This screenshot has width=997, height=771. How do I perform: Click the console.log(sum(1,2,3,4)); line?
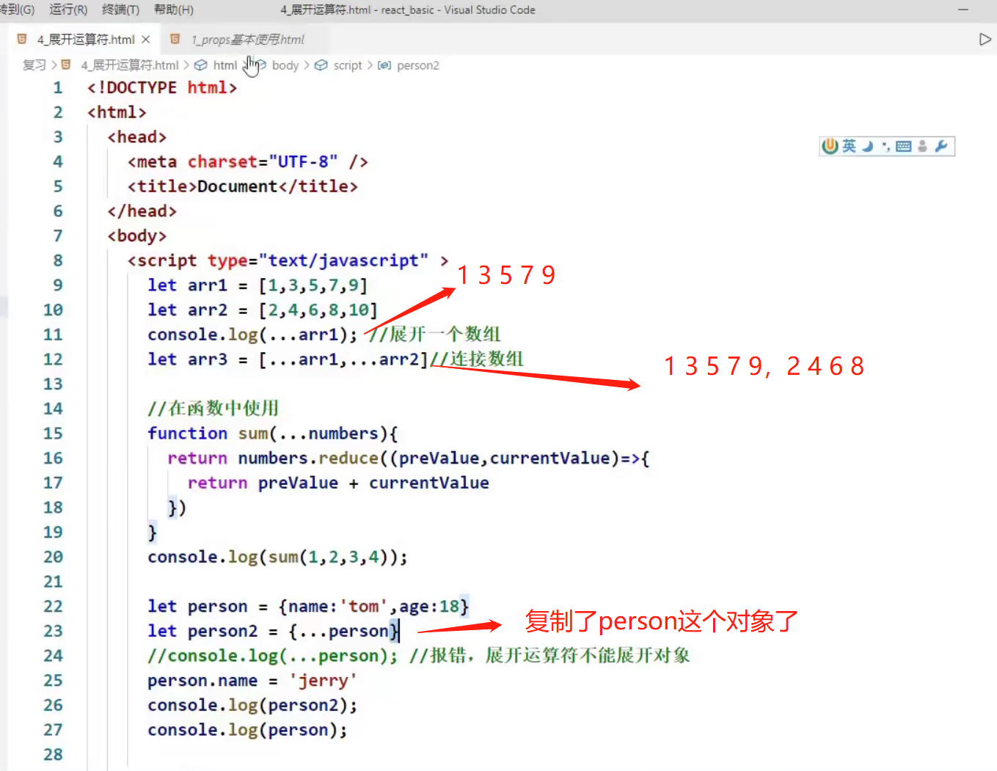tap(277, 557)
